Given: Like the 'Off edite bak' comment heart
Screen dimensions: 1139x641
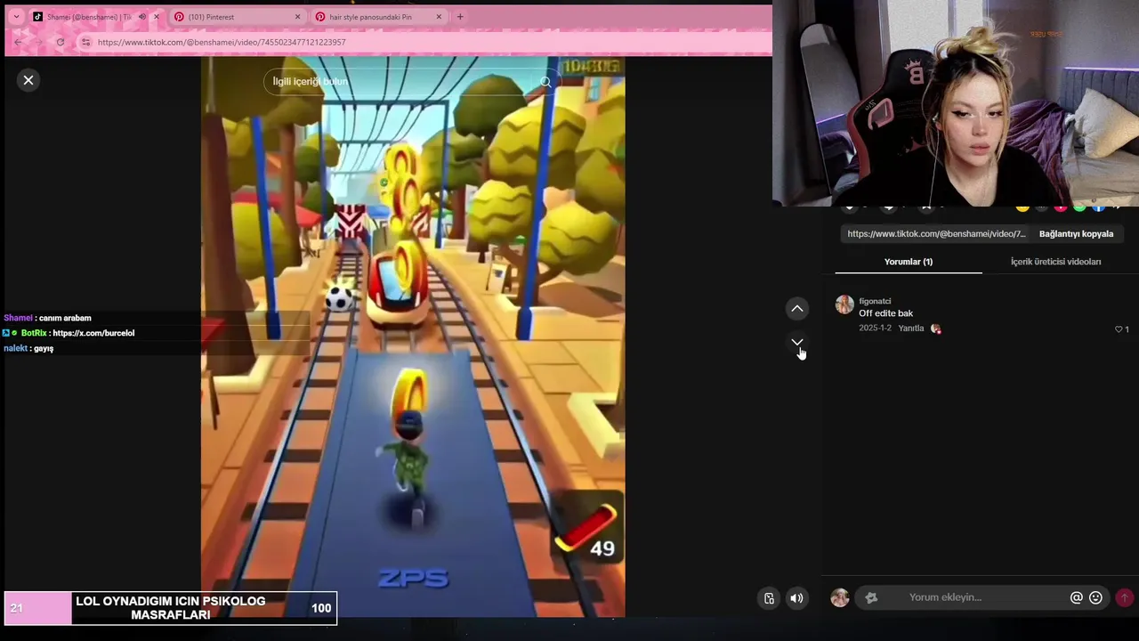Looking at the screenshot, I should (x=1119, y=329).
